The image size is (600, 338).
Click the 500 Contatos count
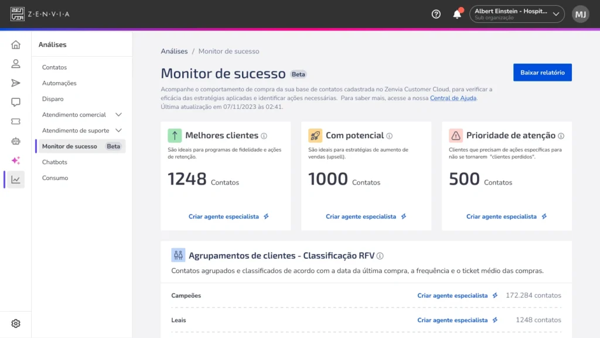click(480, 179)
